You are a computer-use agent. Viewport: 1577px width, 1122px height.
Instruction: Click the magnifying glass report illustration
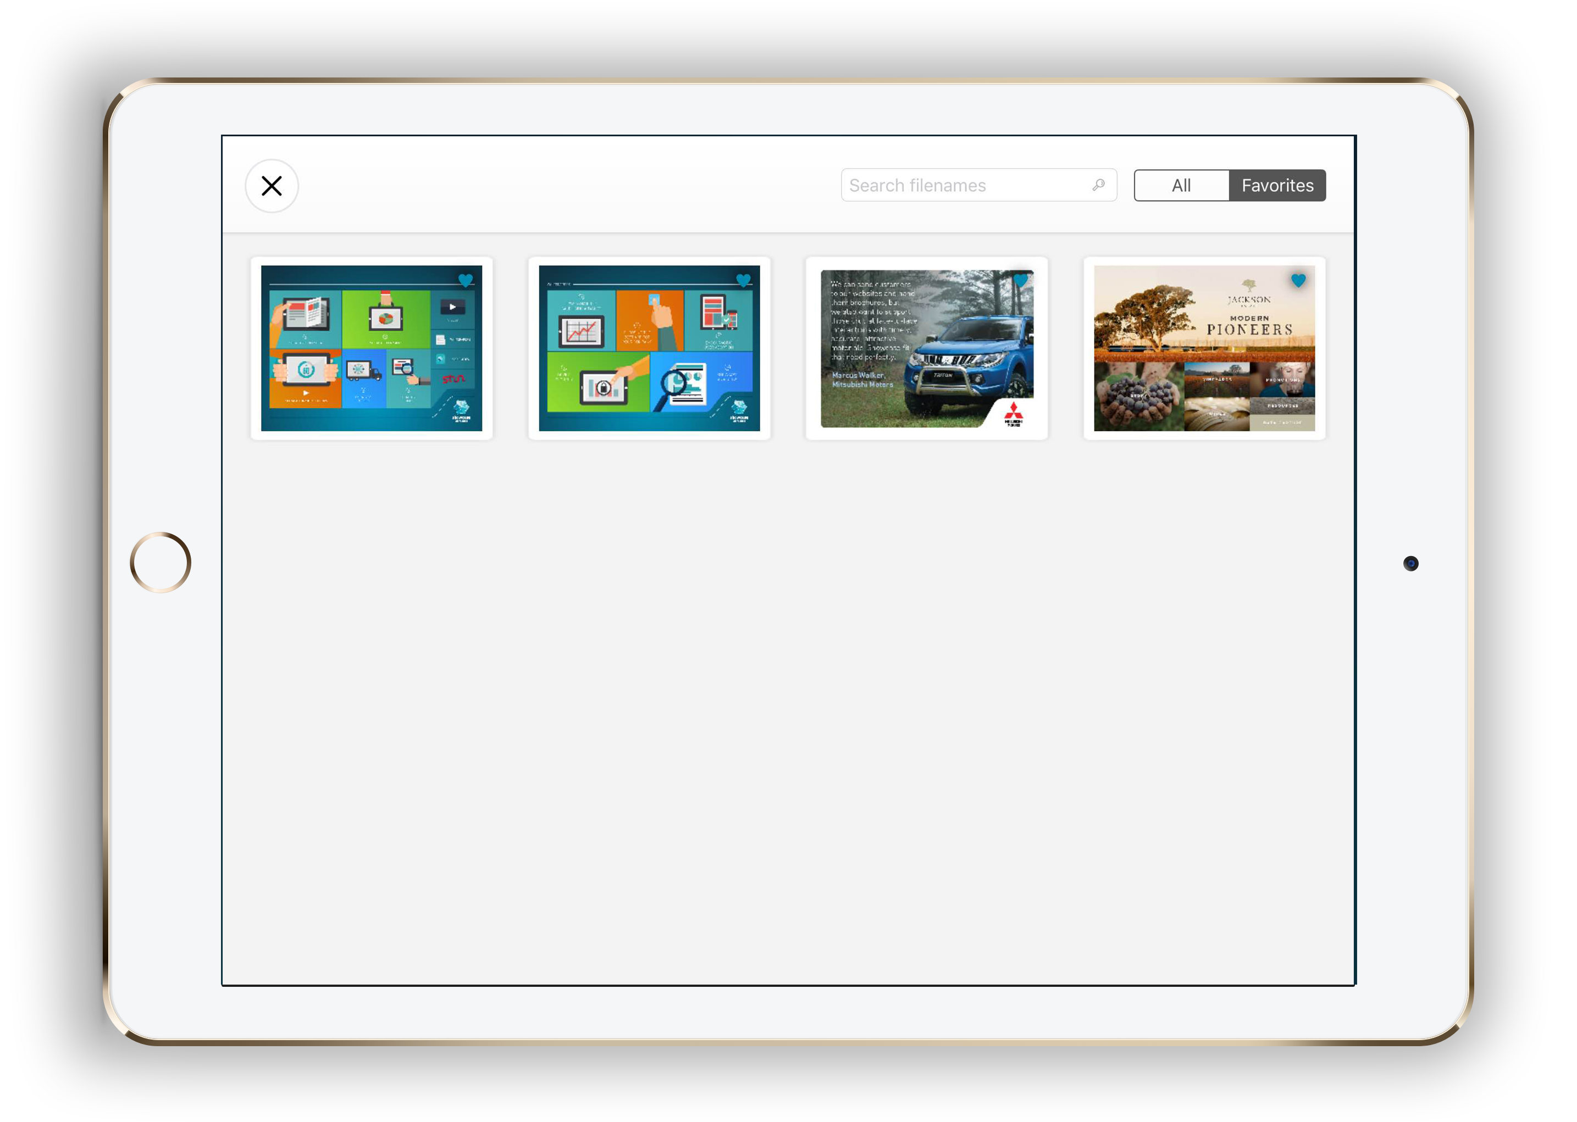click(x=683, y=385)
